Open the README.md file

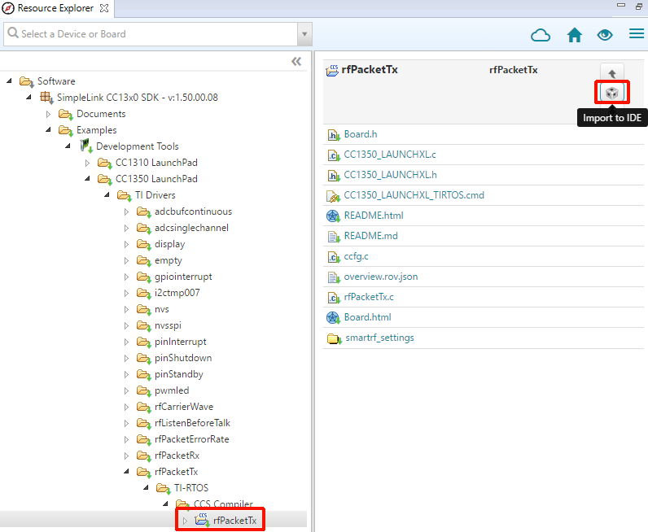tap(370, 236)
